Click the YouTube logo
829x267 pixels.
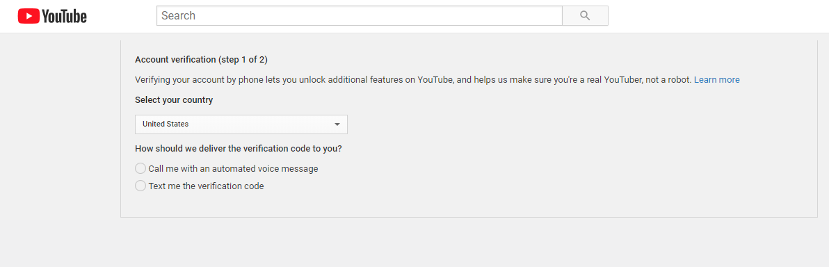52,17
